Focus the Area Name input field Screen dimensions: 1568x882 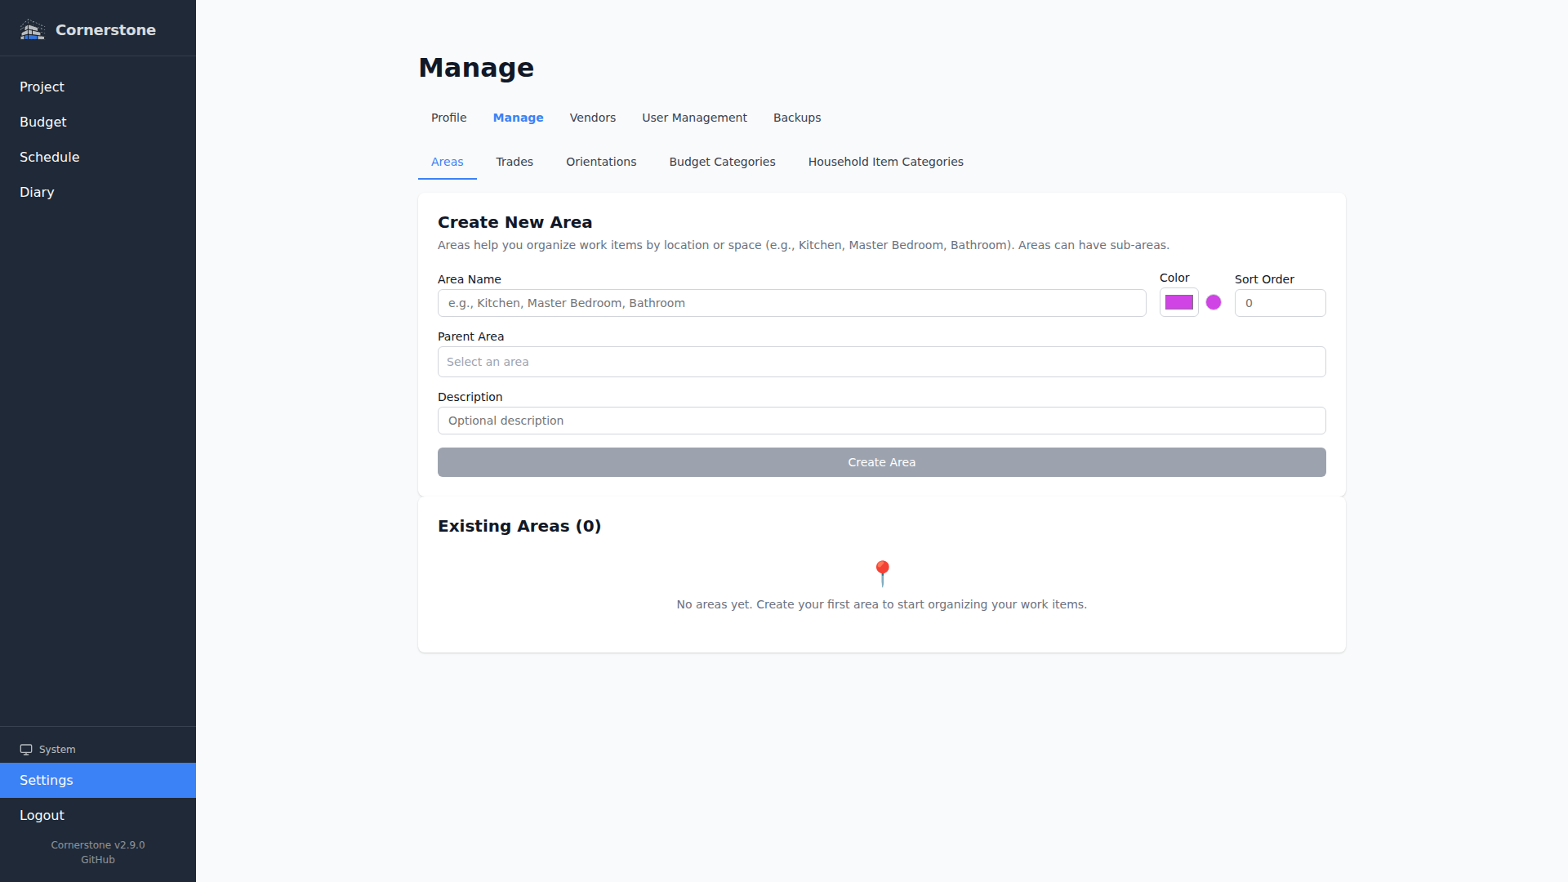(x=792, y=303)
